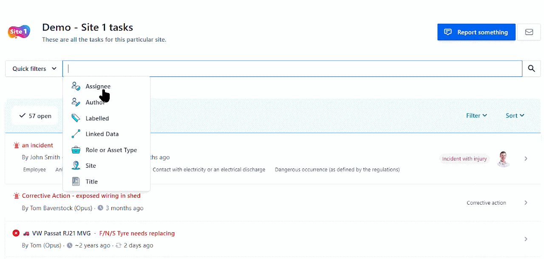
Task: Click red cross status icon on VW Passat
Action: (x=16, y=233)
